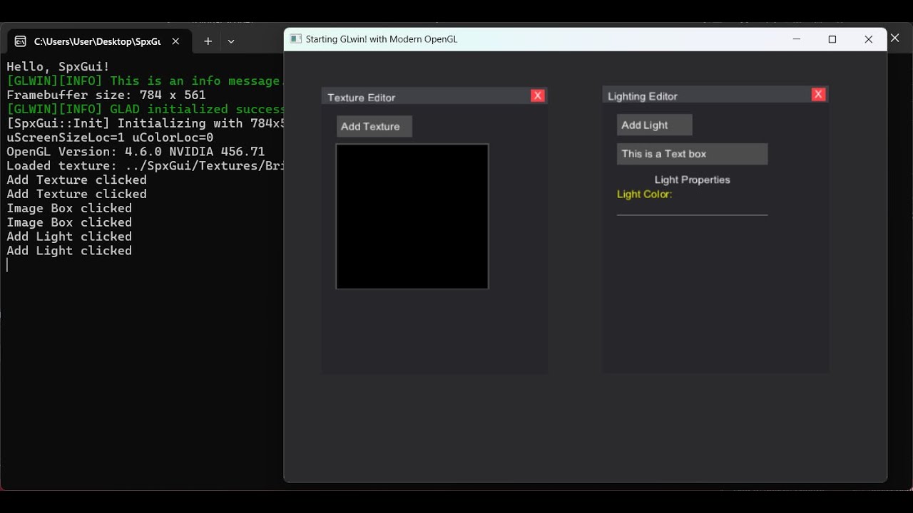Select the terminal tab C:\Users\User\Desktop\SpxGu
This screenshot has width=913, height=513.
98,41
